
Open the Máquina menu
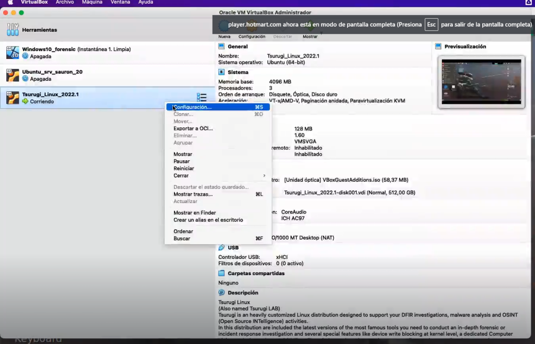point(92,3)
